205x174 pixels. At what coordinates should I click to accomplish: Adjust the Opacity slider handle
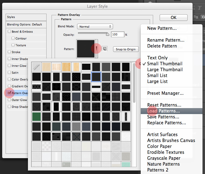coord(107,34)
